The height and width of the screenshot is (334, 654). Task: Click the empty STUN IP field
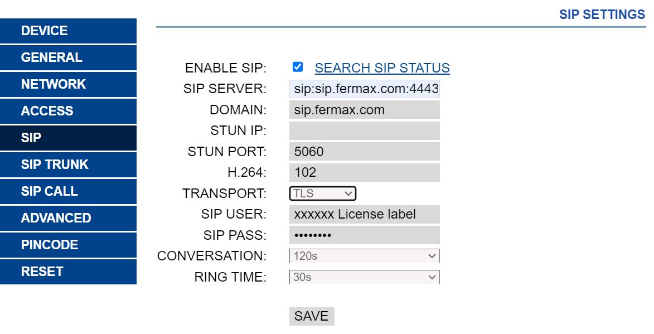365,130
